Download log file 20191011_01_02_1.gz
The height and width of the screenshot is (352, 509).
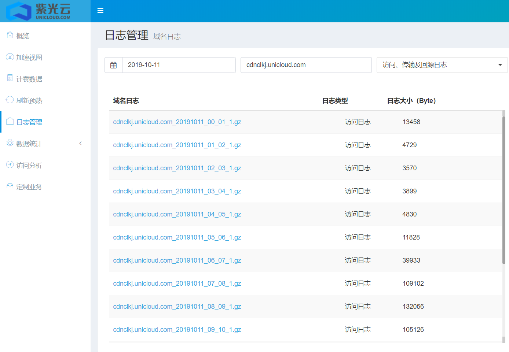(177, 145)
